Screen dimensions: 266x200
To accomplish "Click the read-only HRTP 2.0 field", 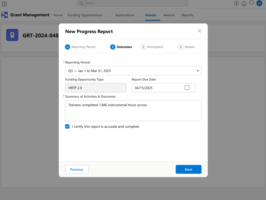I will point(96,88).
